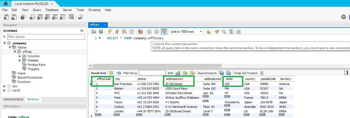Viewport: 350px width, 118px height.
Task: Delete selected rows icon
Action: 192,73
